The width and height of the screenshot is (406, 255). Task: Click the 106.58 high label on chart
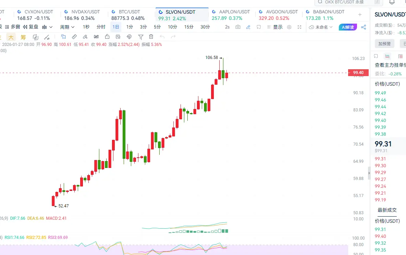[212, 58]
